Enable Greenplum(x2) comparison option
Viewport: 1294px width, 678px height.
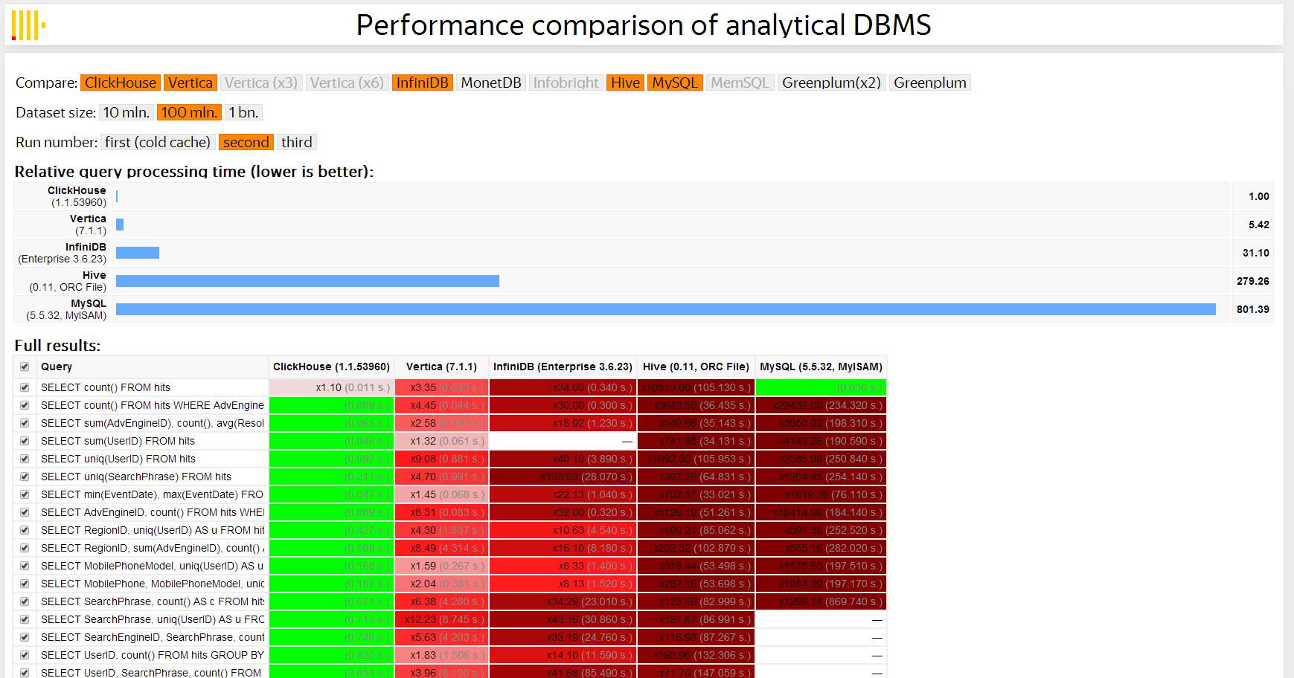tap(831, 83)
